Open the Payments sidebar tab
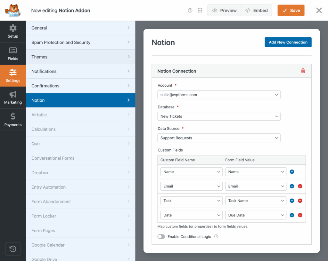 (x=13, y=120)
